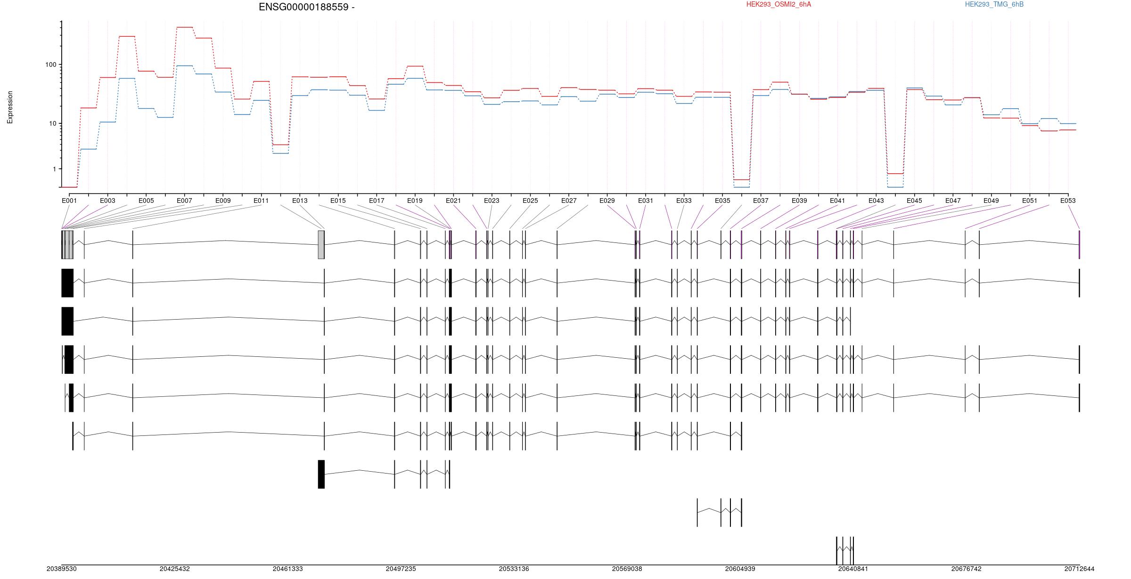The height and width of the screenshot is (579, 1131).
Task: Select exon label E021
Action: (x=453, y=201)
